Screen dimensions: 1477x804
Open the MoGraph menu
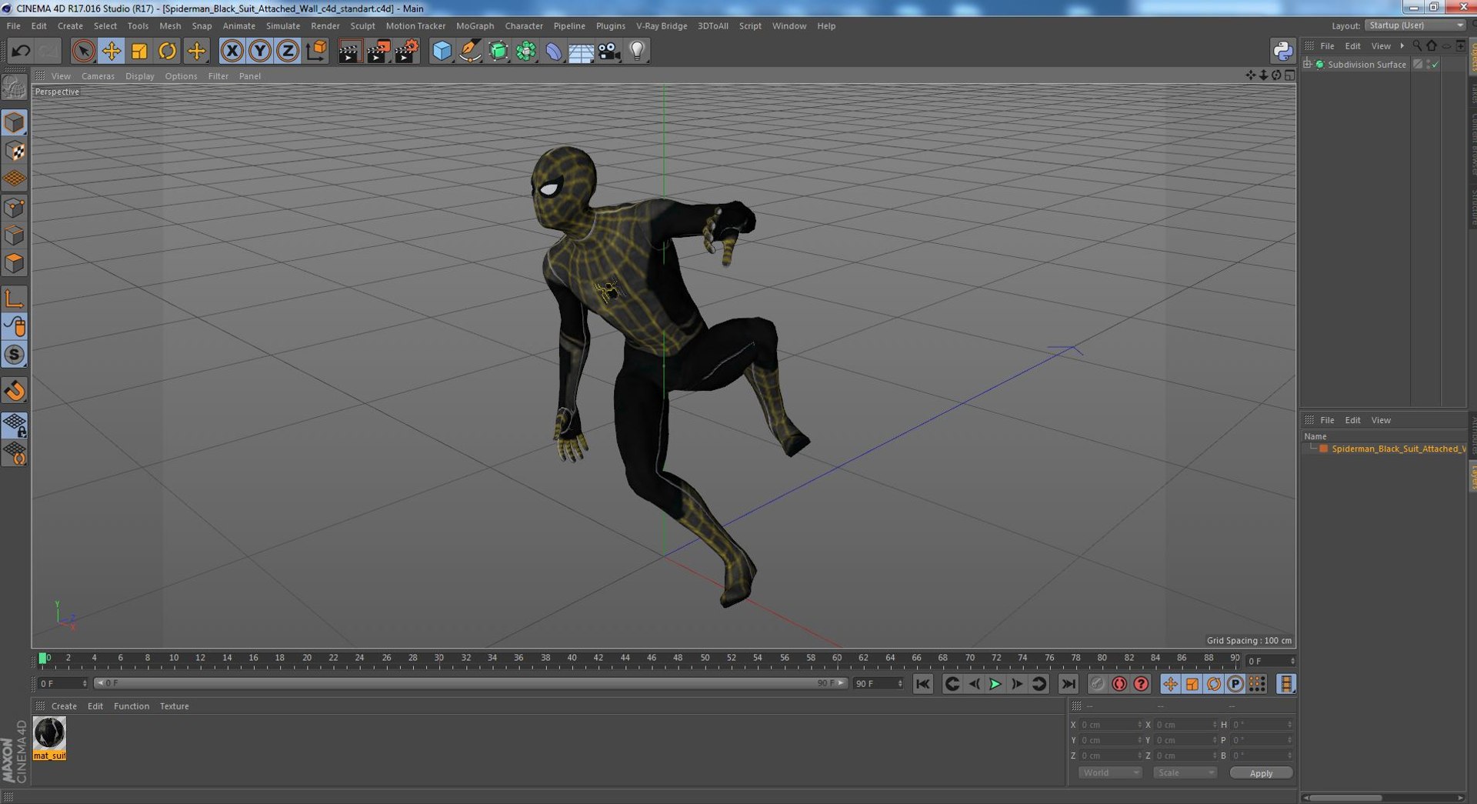(475, 26)
